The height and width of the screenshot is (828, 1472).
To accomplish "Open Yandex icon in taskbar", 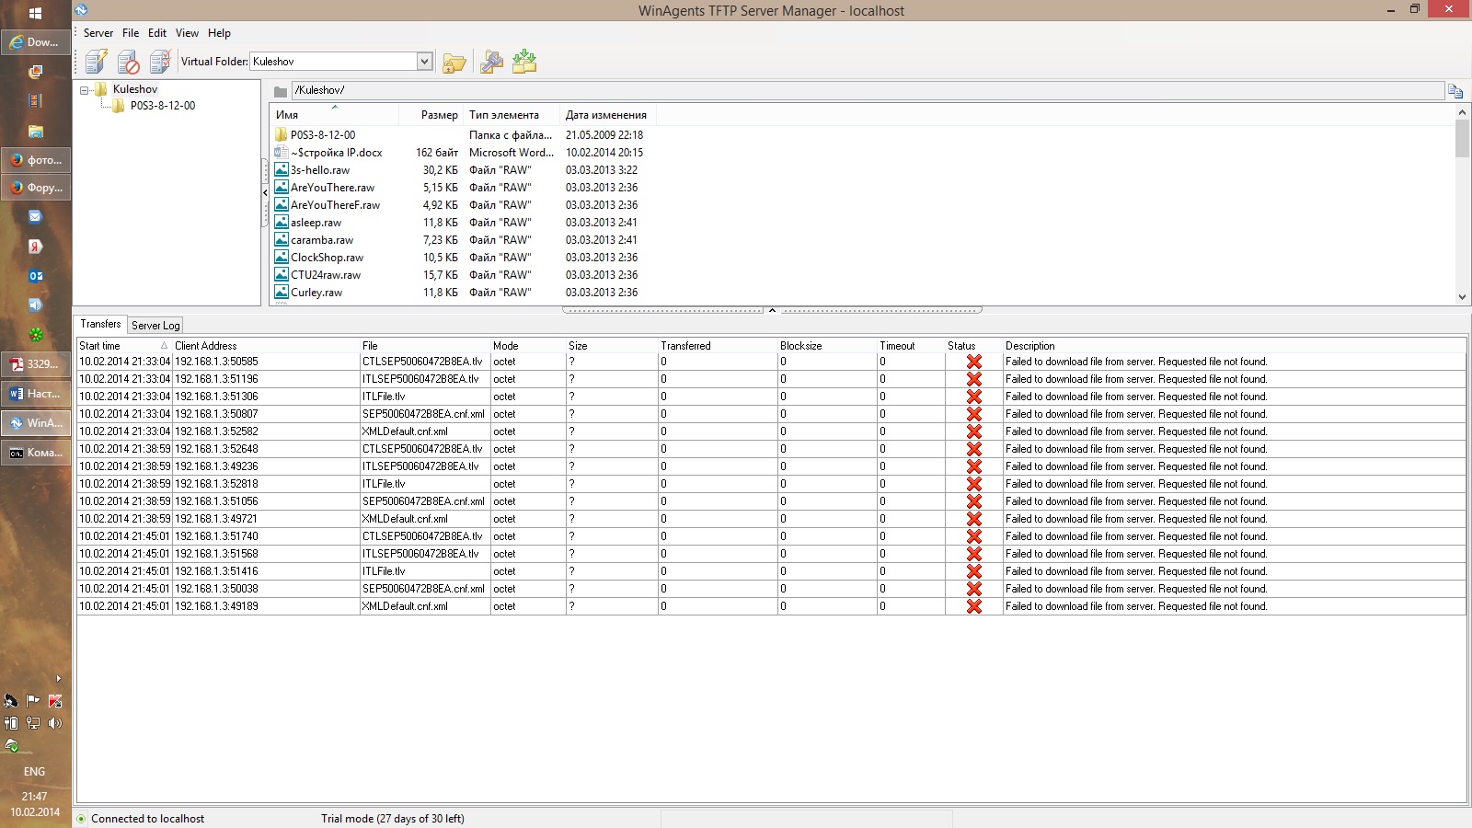I will point(36,247).
